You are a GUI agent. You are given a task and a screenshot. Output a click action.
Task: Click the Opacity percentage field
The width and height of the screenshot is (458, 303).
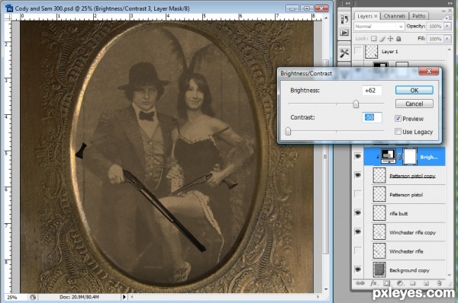435,26
